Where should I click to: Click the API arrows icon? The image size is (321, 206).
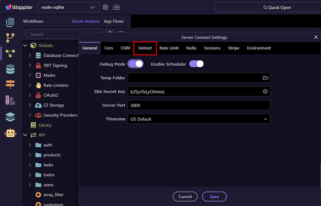[x=33, y=135]
